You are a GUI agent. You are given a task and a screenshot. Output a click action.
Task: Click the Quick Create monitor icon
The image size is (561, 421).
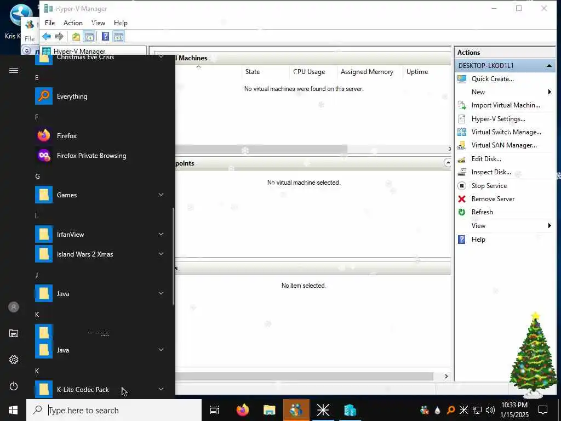(462, 79)
